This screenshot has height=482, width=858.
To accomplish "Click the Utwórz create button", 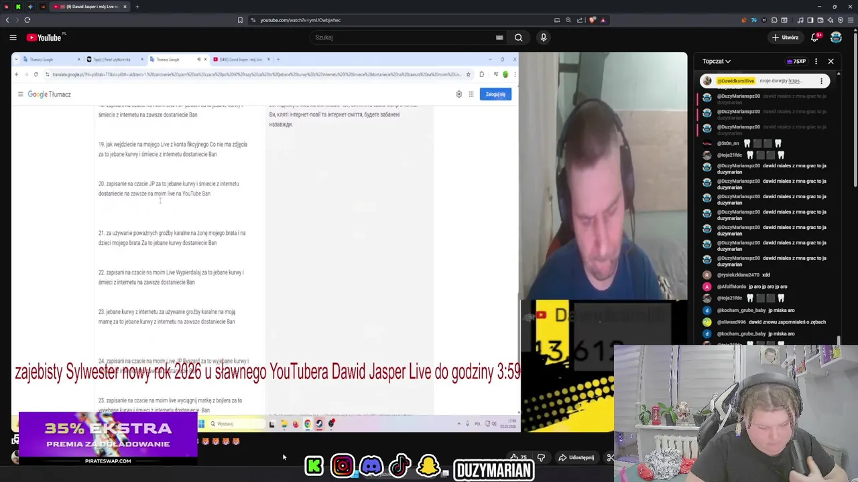I will [785, 37].
